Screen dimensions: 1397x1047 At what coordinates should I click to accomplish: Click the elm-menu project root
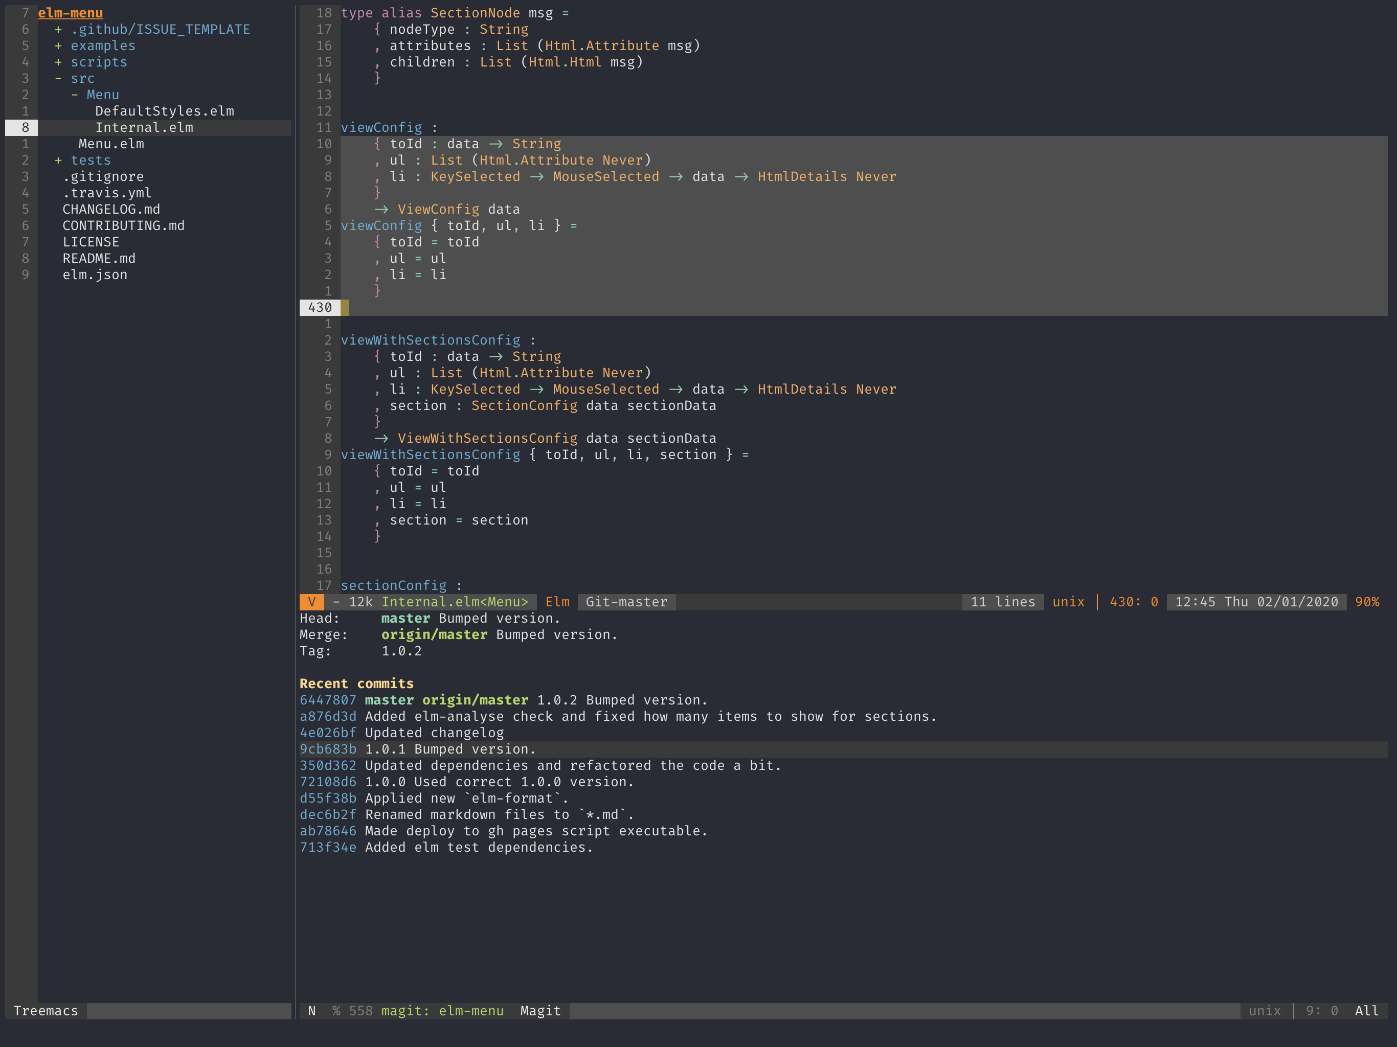point(70,13)
